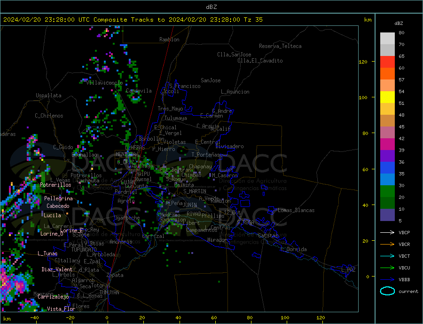Click the blue VBBB arrow icon

pos(387,280)
